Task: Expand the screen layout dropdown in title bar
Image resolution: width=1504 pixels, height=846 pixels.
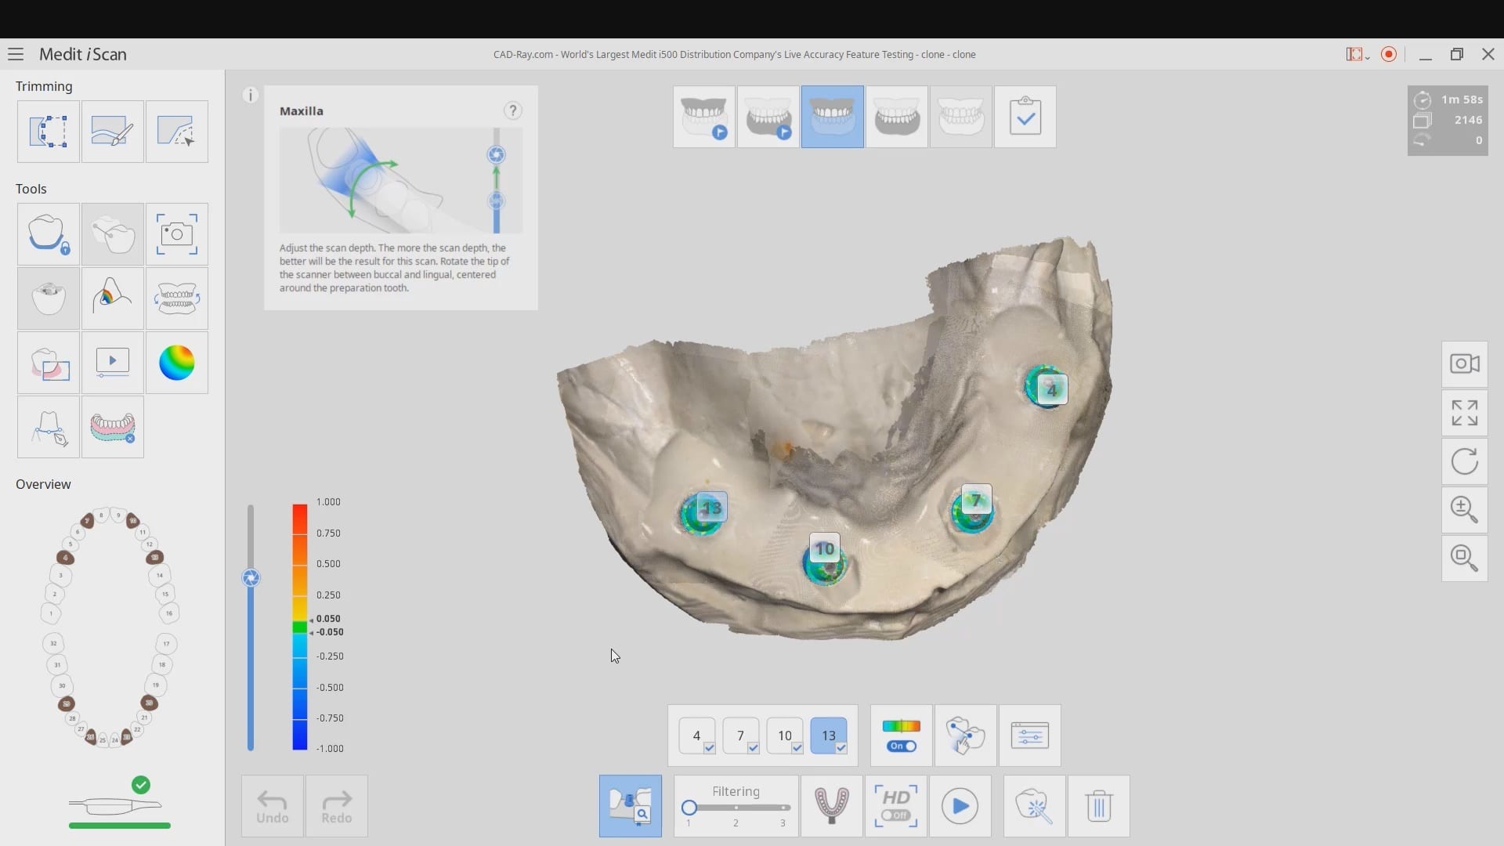Action: pos(1358,54)
